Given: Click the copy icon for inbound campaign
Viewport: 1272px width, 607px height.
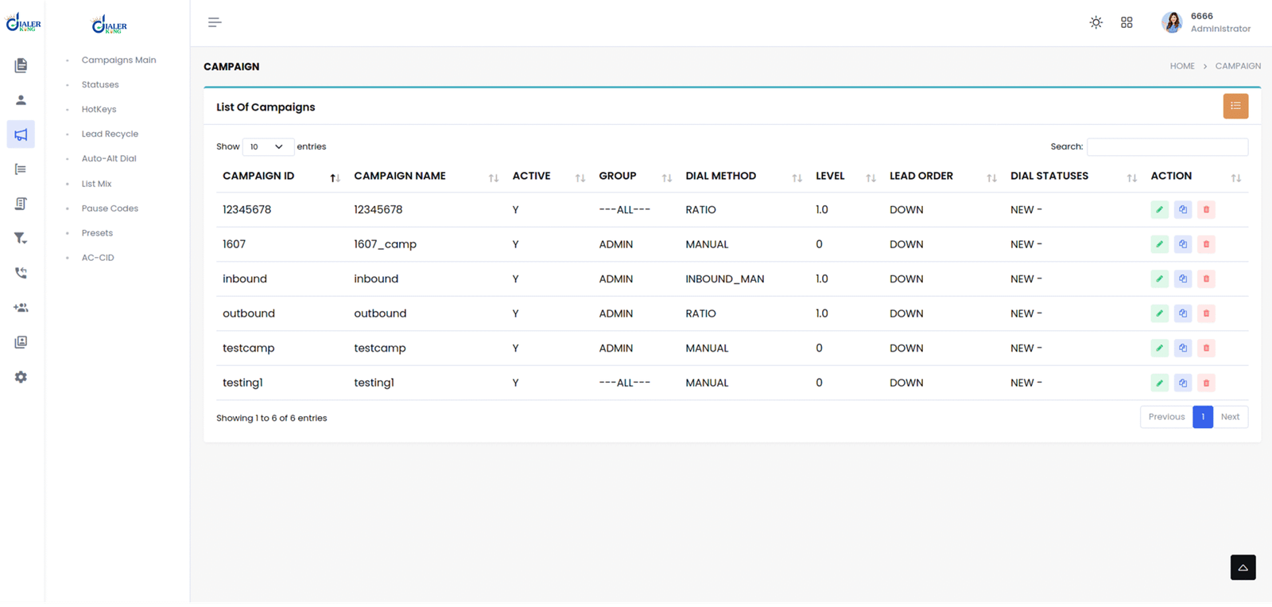Looking at the screenshot, I should (x=1183, y=279).
